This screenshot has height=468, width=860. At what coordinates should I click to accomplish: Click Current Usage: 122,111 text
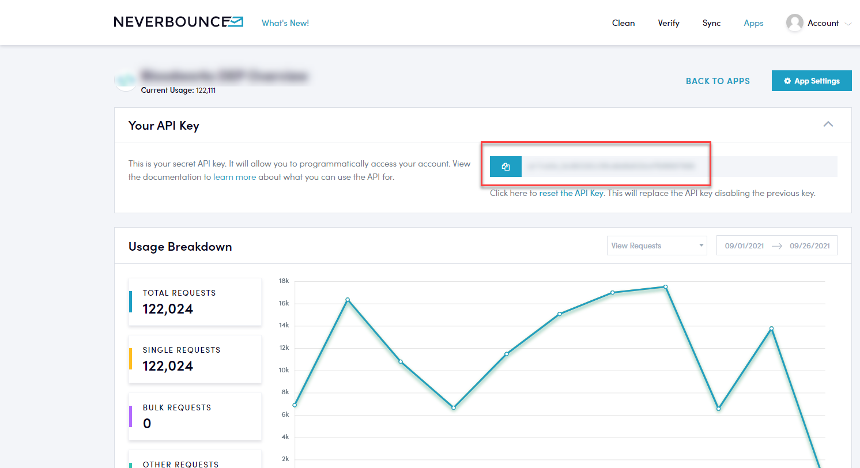point(178,90)
